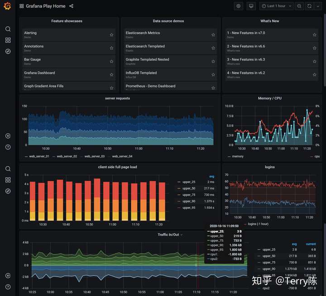Open sidebar search icon beside client side page load title
Image resolution: width=326 pixels, height=296 pixels.
[x=8, y=169]
